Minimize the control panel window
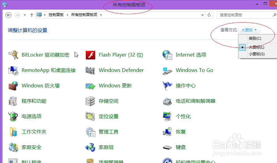Screen dimensions: 277x163 pyautogui.click(x=257, y=4)
